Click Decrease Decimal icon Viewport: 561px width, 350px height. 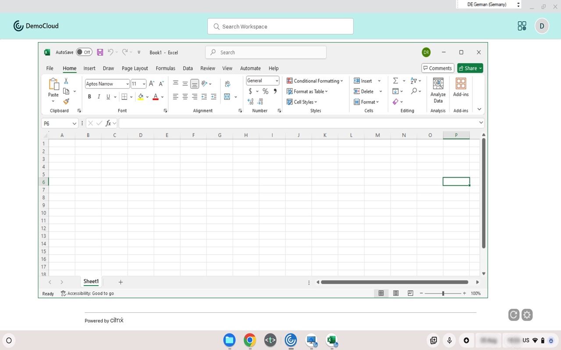tap(260, 101)
